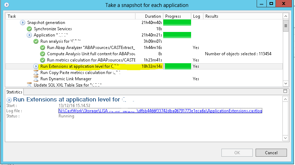Click the 3h08m07s duration value
This screenshot has width=295, height=165.
[x=153, y=41]
